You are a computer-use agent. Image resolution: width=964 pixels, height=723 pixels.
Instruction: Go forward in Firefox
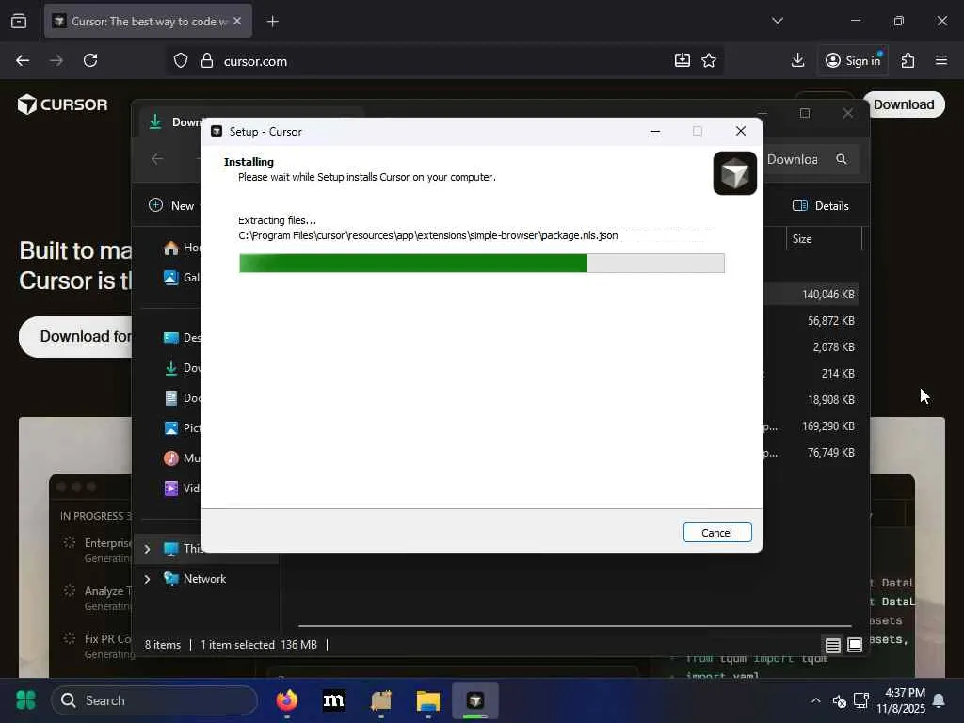point(56,60)
